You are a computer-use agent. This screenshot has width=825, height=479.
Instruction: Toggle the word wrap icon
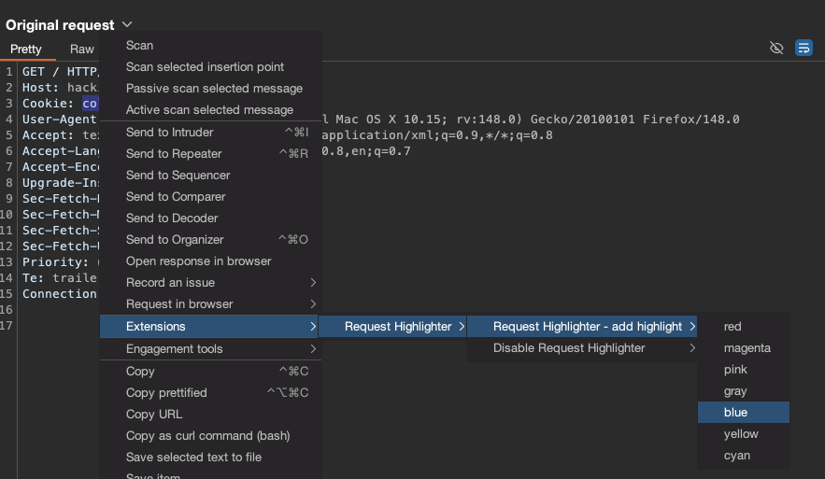[x=804, y=48]
